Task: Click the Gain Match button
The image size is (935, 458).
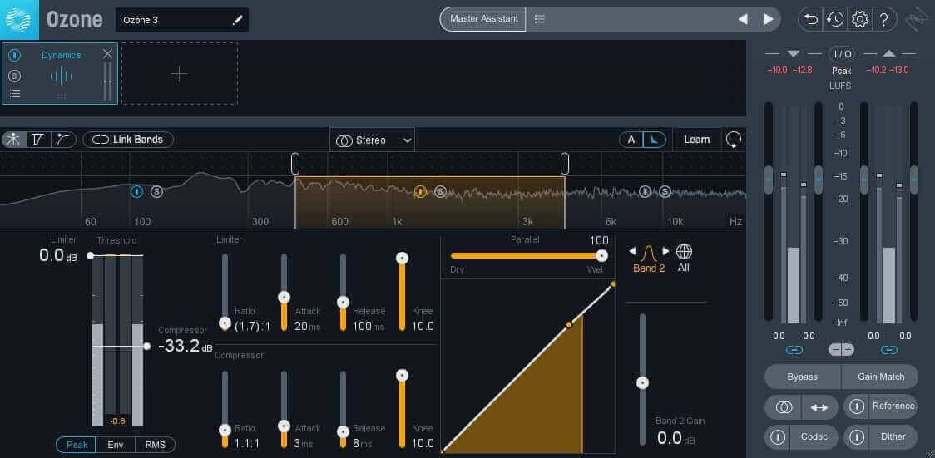Action: pos(880,377)
